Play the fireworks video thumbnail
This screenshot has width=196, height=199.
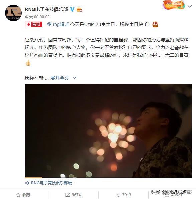[x=109, y=131]
